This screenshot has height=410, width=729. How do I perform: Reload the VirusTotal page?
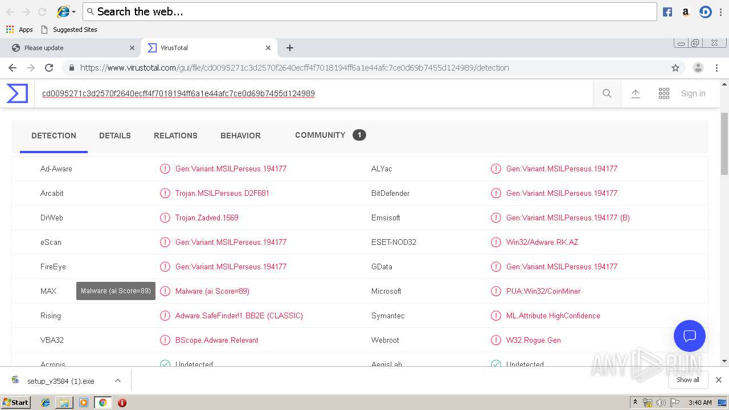point(49,68)
